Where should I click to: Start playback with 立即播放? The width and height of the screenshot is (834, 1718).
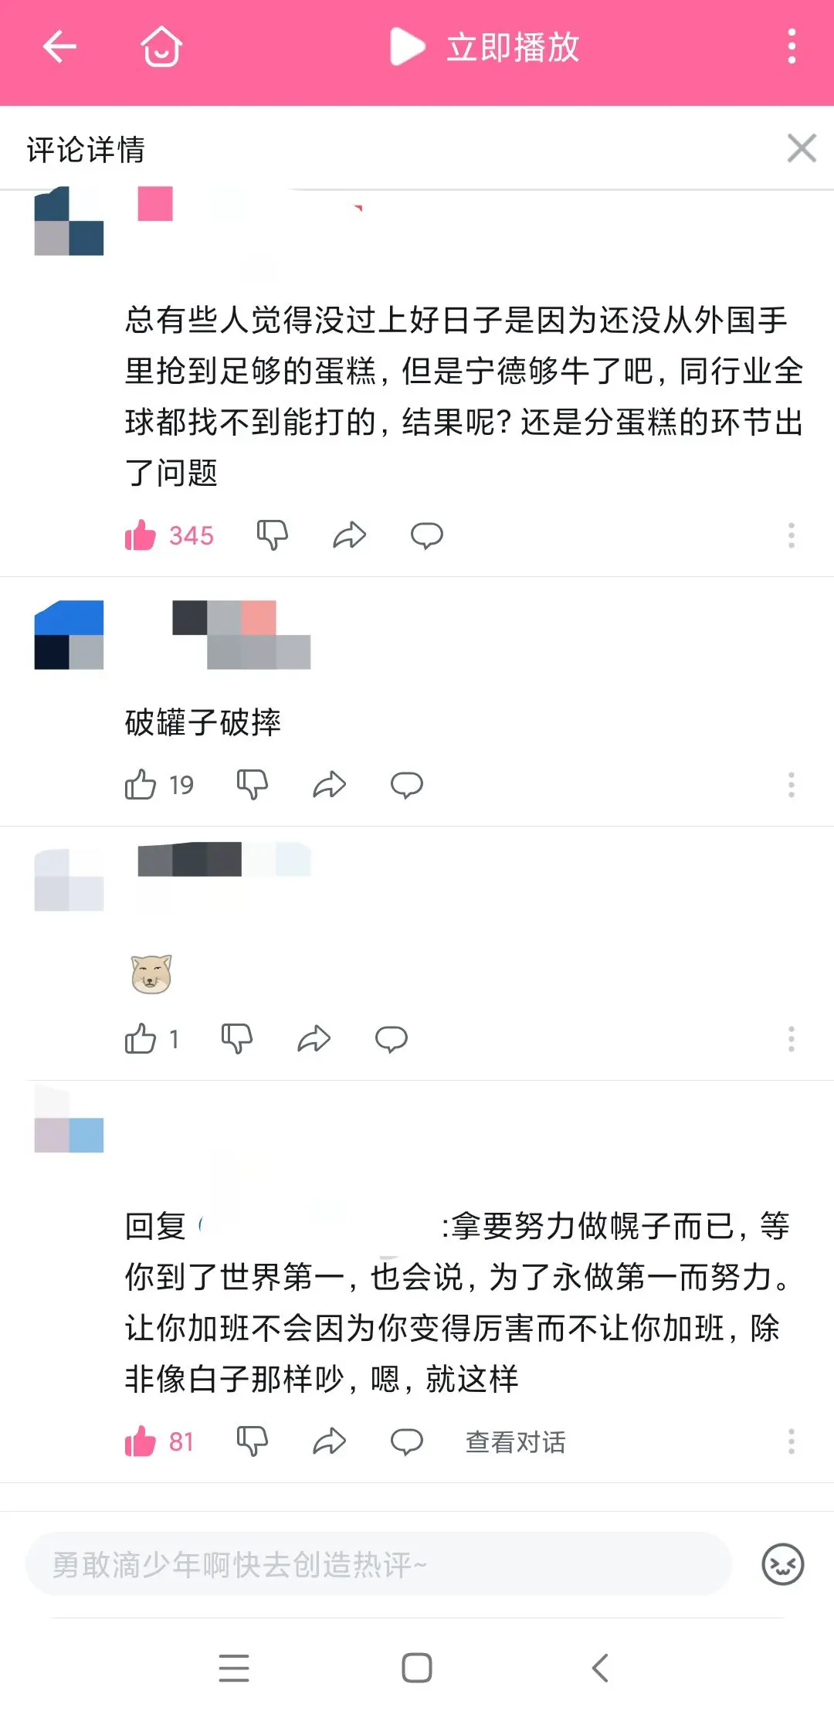[x=485, y=47]
